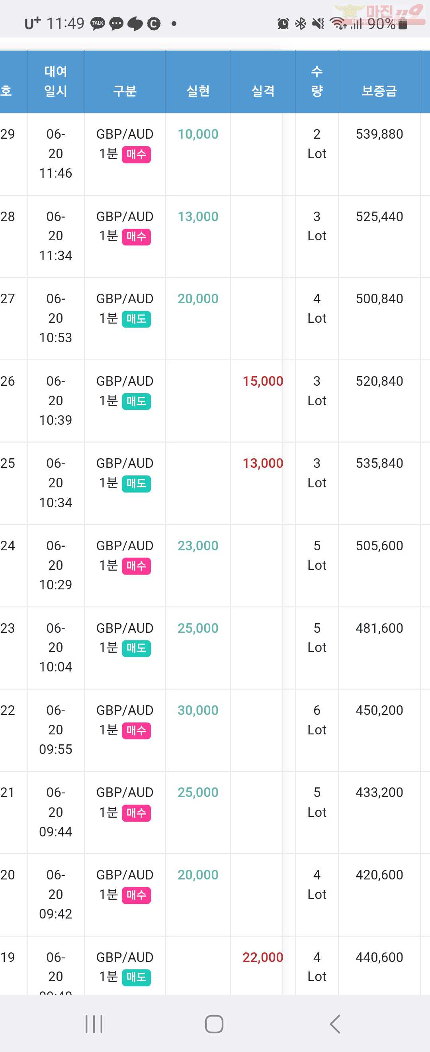Tap the 매수 badge in row 22
Viewport: 430px width, 1052px height.
136,730
